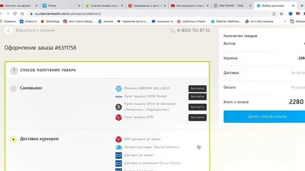
Task: Click бесплатно badge for Siberian Wellness store
Action: pyautogui.click(x=197, y=89)
